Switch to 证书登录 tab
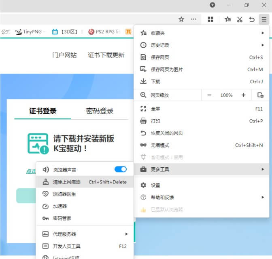The image size is (272, 259). [x=42, y=111]
